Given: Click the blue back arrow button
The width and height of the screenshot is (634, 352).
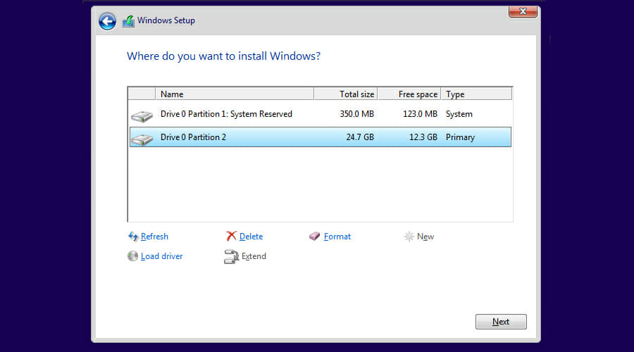Looking at the screenshot, I should coord(107,21).
